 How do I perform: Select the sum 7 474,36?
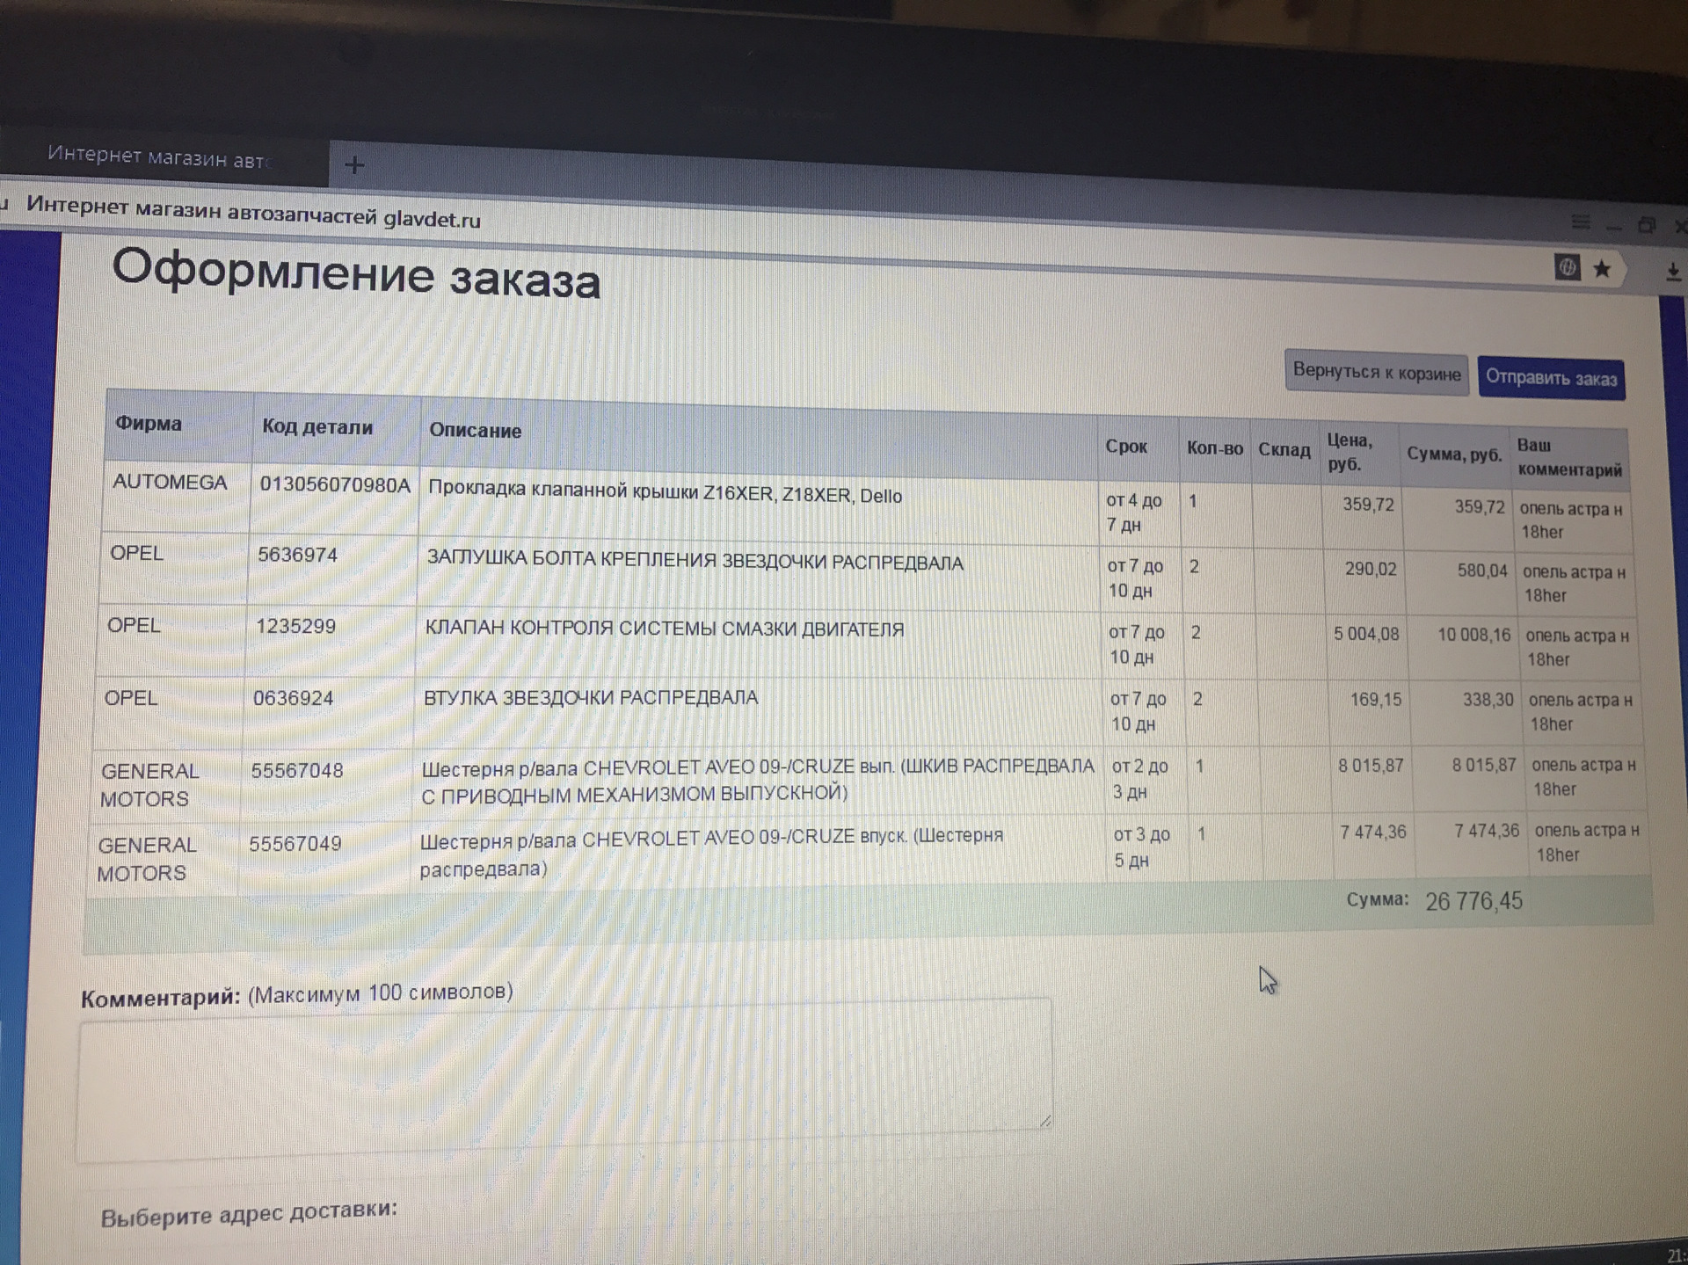[1486, 831]
